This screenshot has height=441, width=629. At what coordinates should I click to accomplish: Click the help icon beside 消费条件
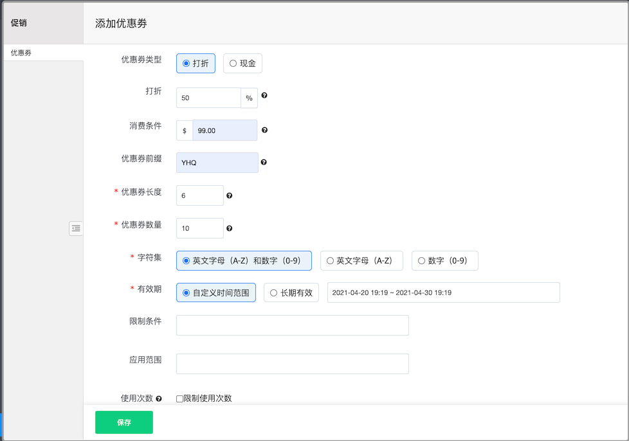(x=264, y=130)
